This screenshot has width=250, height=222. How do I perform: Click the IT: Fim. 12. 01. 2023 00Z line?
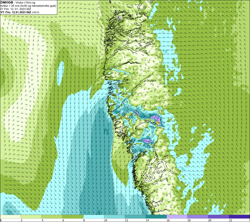[x=16, y=9]
